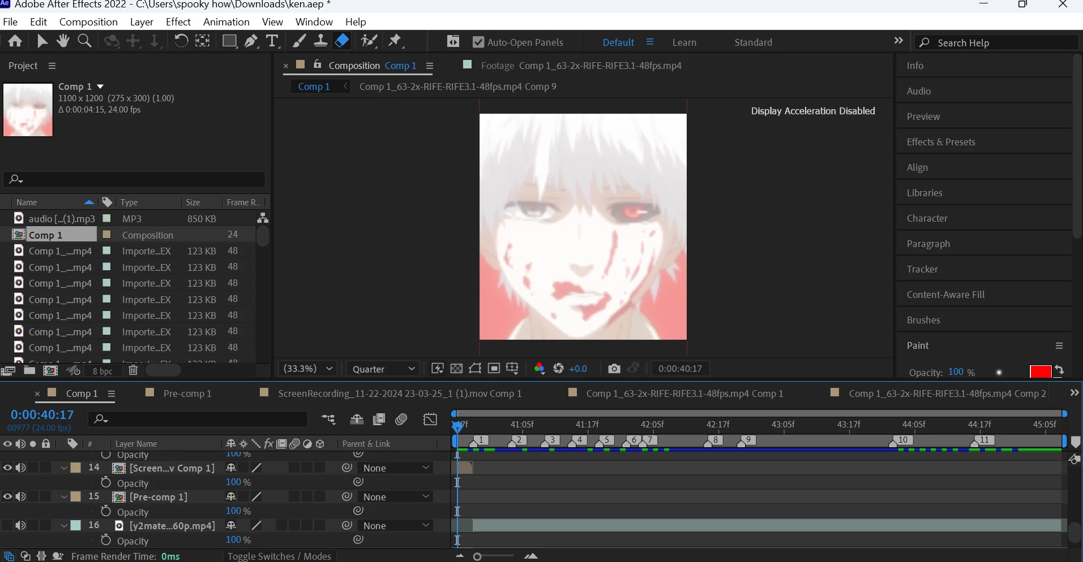Open Parent dropdown for Pre-comp 1 layer

(396, 497)
